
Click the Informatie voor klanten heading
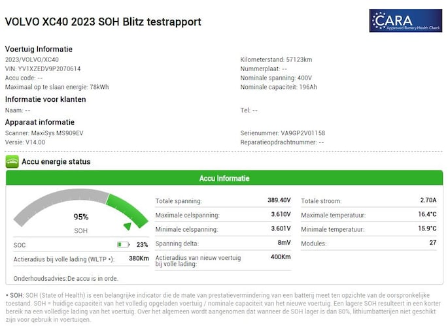45,99
